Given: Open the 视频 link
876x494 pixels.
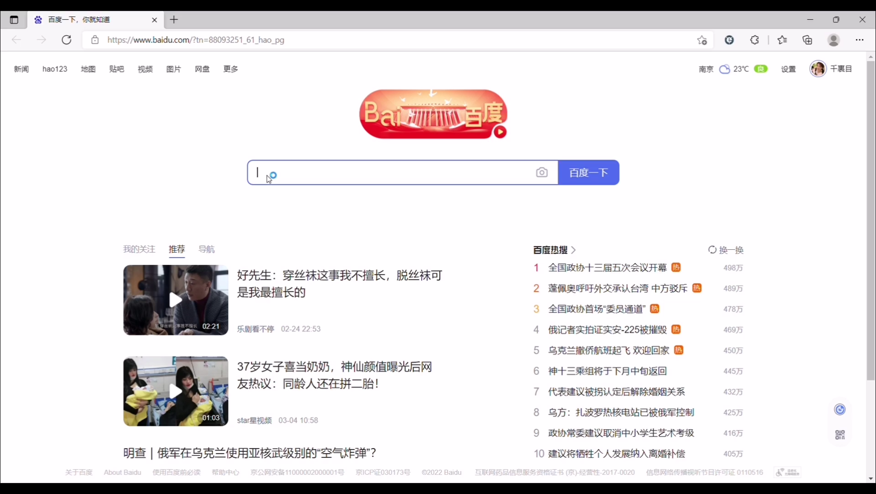Looking at the screenshot, I should pyautogui.click(x=145, y=69).
